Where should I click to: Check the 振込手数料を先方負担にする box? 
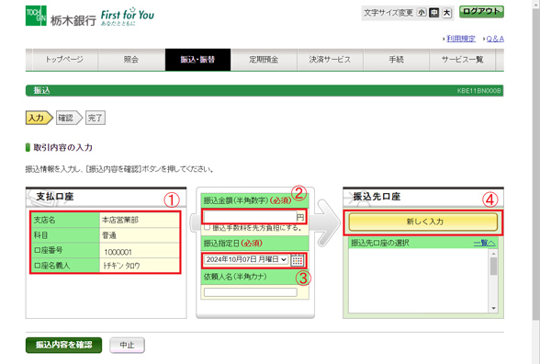click(x=207, y=227)
